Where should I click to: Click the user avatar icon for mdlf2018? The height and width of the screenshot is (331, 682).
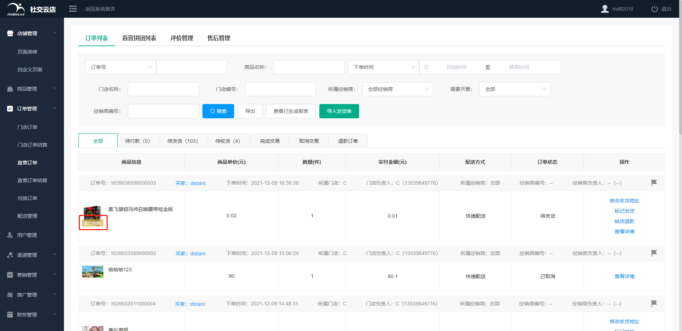tap(605, 9)
